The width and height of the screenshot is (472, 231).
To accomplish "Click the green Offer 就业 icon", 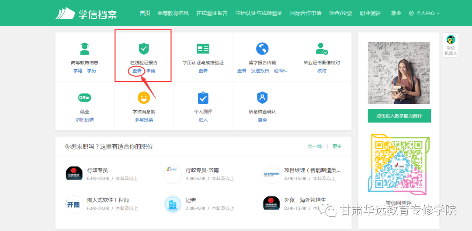I will pyautogui.click(x=84, y=98).
